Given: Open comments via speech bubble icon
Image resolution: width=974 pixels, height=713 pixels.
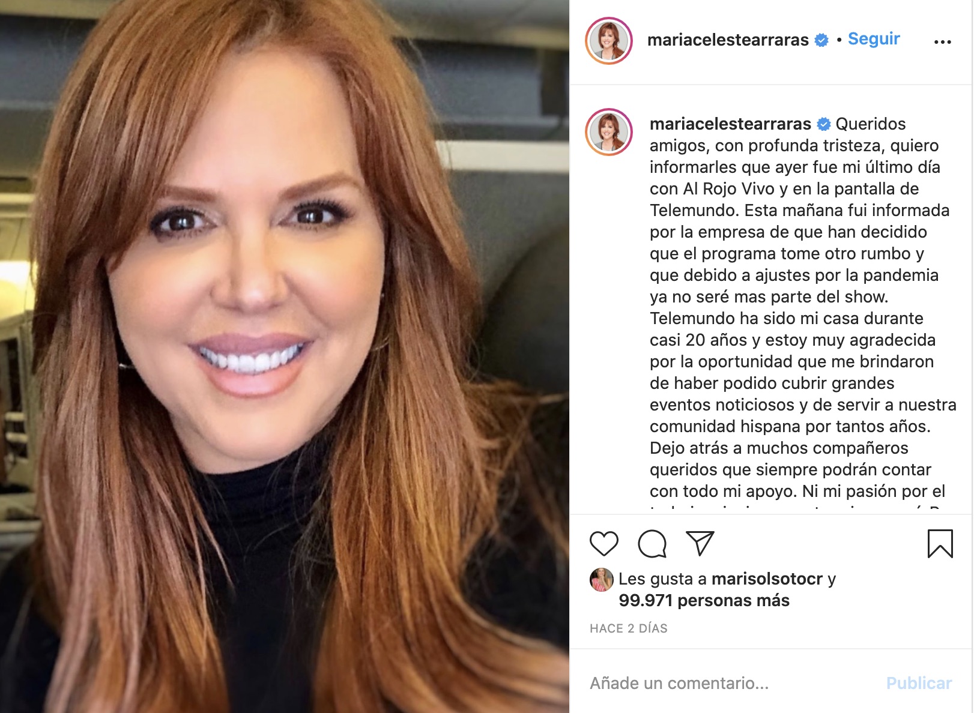Looking at the screenshot, I should pos(652,544).
